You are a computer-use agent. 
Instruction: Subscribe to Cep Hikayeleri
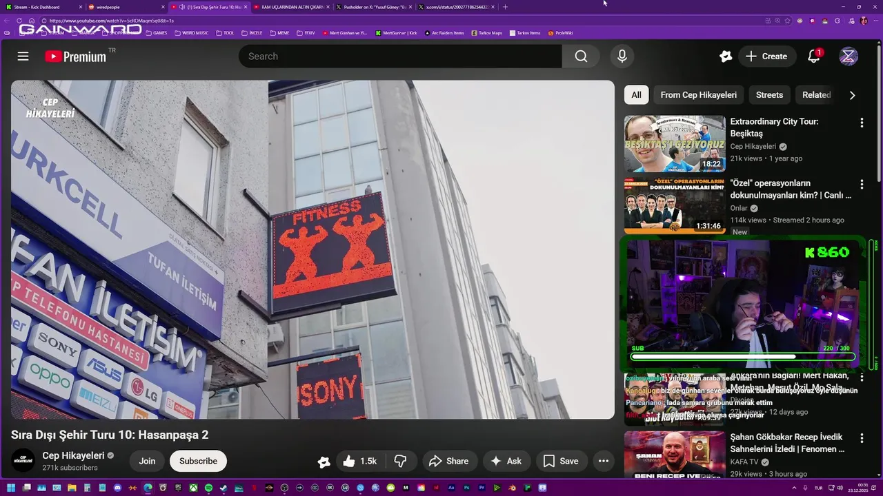coord(198,461)
